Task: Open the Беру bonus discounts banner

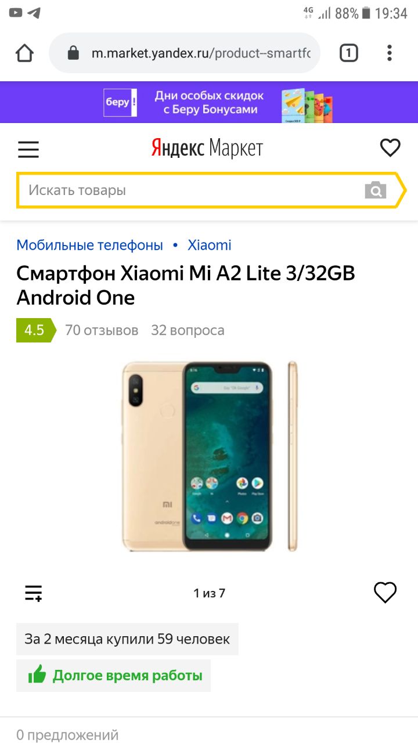Action: click(209, 102)
